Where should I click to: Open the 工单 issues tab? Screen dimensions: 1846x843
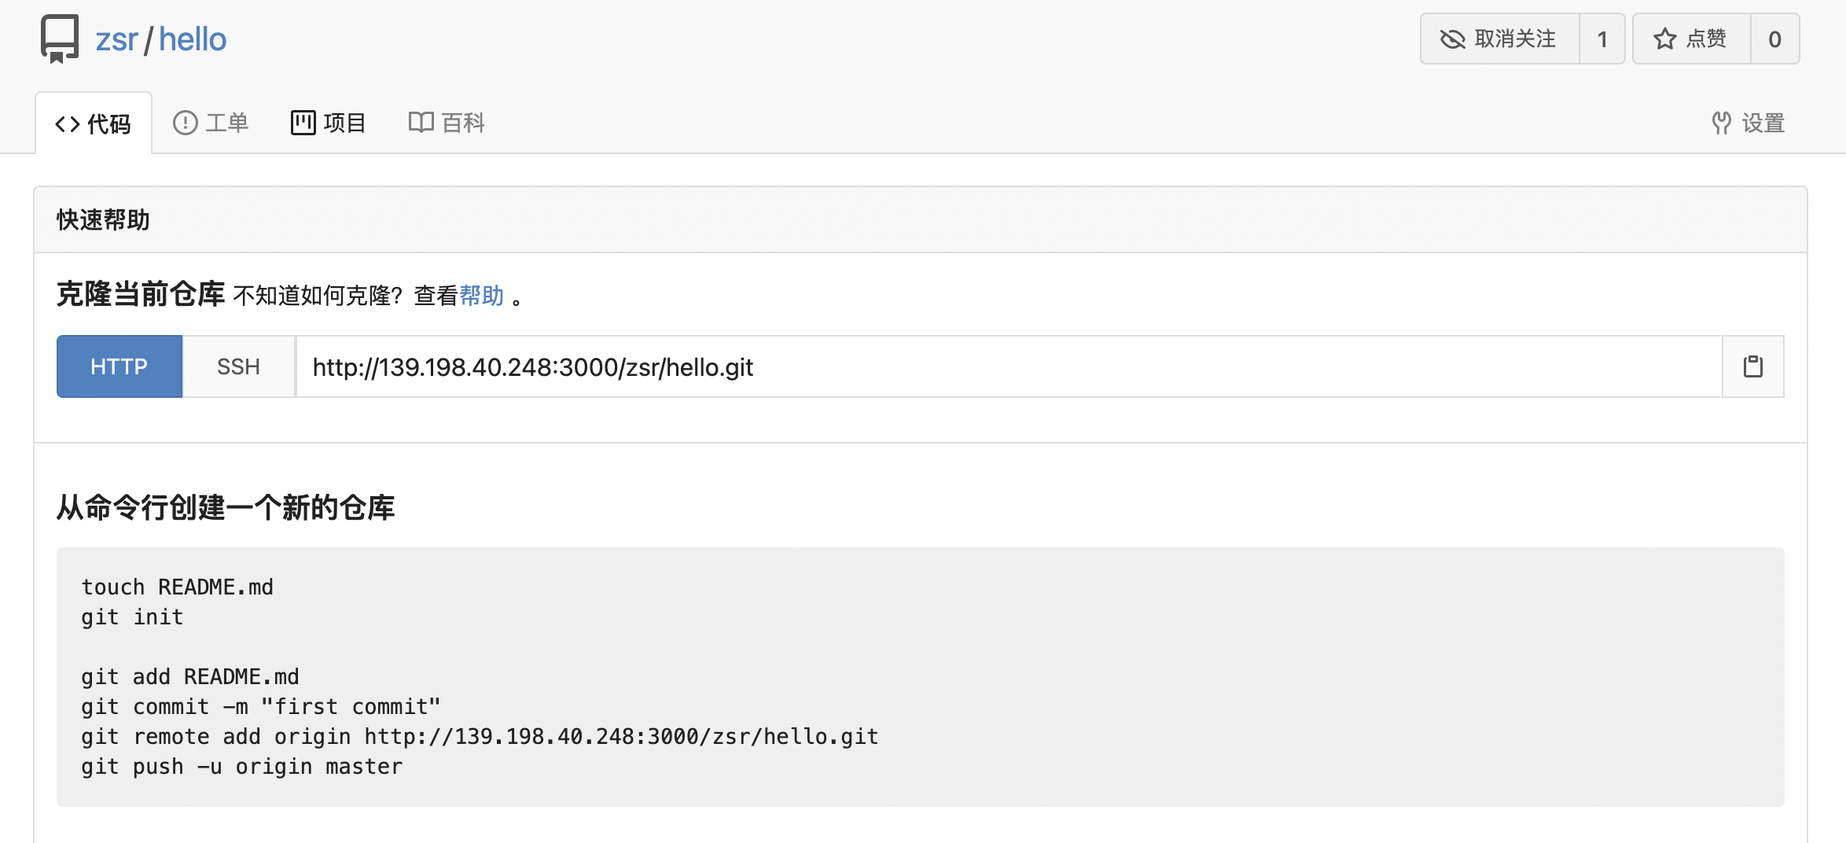click(x=211, y=123)
